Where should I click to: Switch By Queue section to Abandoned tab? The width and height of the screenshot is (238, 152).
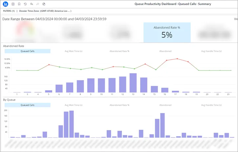point(165,105)
